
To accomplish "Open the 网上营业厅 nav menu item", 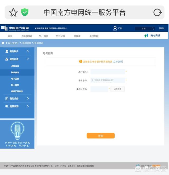I will coord(27,36).
